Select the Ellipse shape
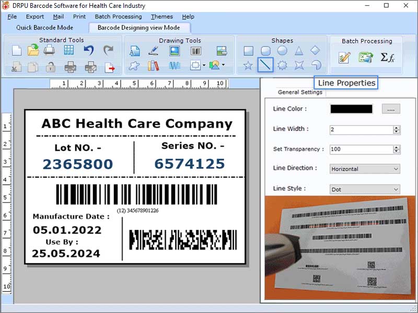This screenshot has width=418, height=313. [x=282, y=51]
